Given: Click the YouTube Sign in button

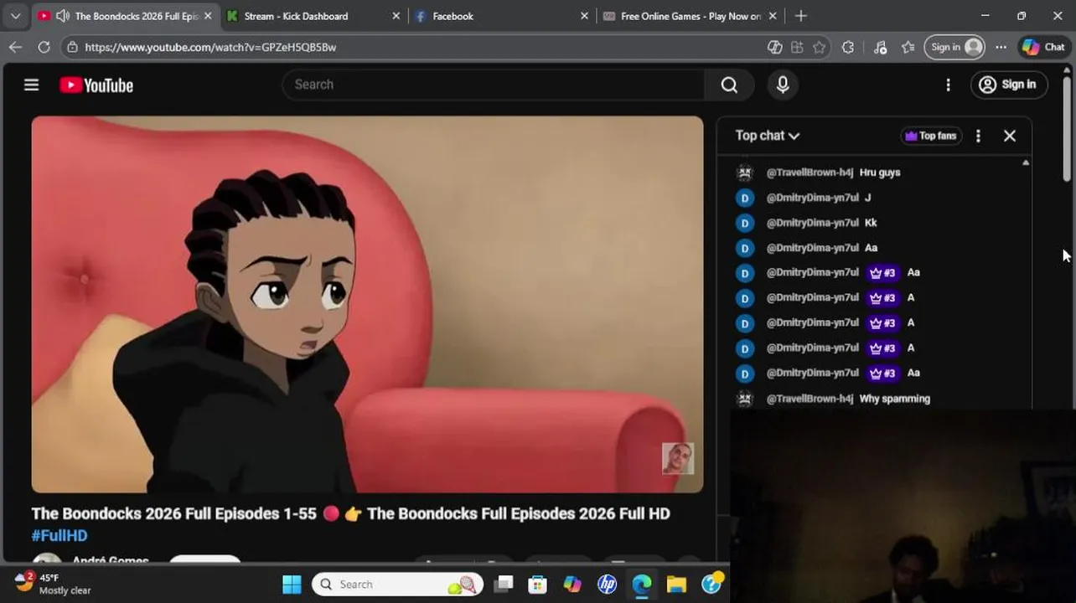Looking at the screenshot, I should point(1008,85).
